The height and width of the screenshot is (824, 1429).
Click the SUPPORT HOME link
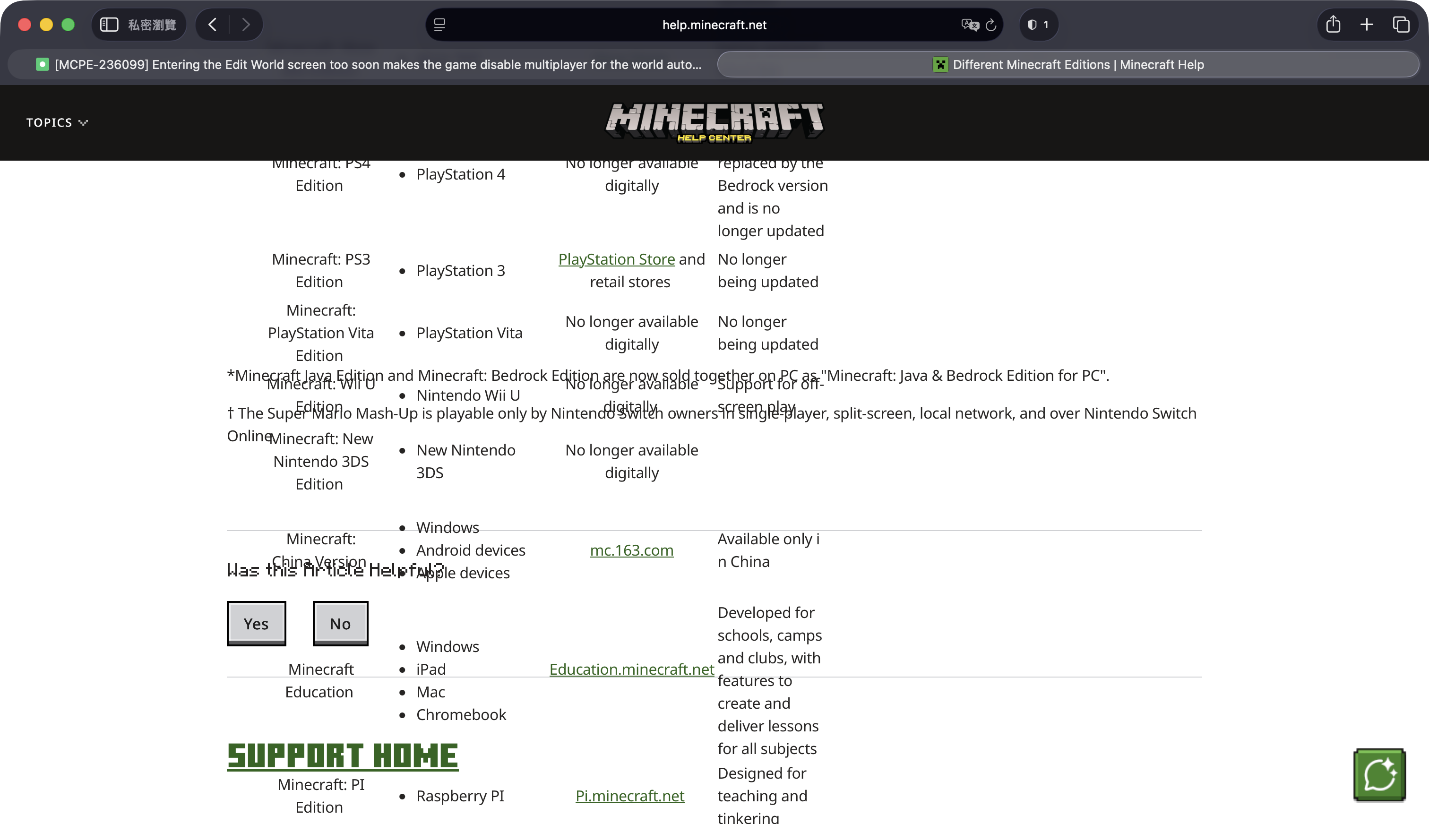(343, 756)
